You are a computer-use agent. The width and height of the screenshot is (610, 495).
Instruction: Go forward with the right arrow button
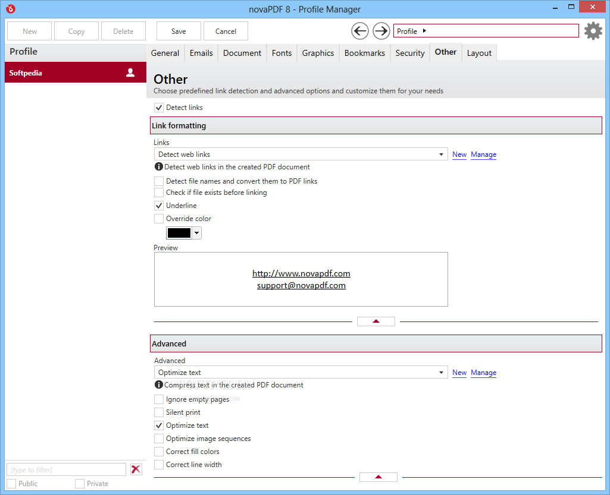(381, 31)
